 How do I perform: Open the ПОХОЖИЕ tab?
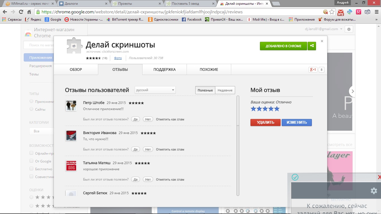tap(209, 69)
